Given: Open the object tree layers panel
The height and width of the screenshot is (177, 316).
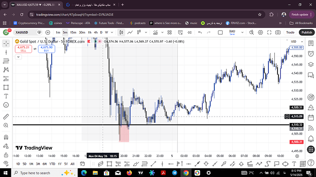Looking at the screenshot, I should click(311, 64).
